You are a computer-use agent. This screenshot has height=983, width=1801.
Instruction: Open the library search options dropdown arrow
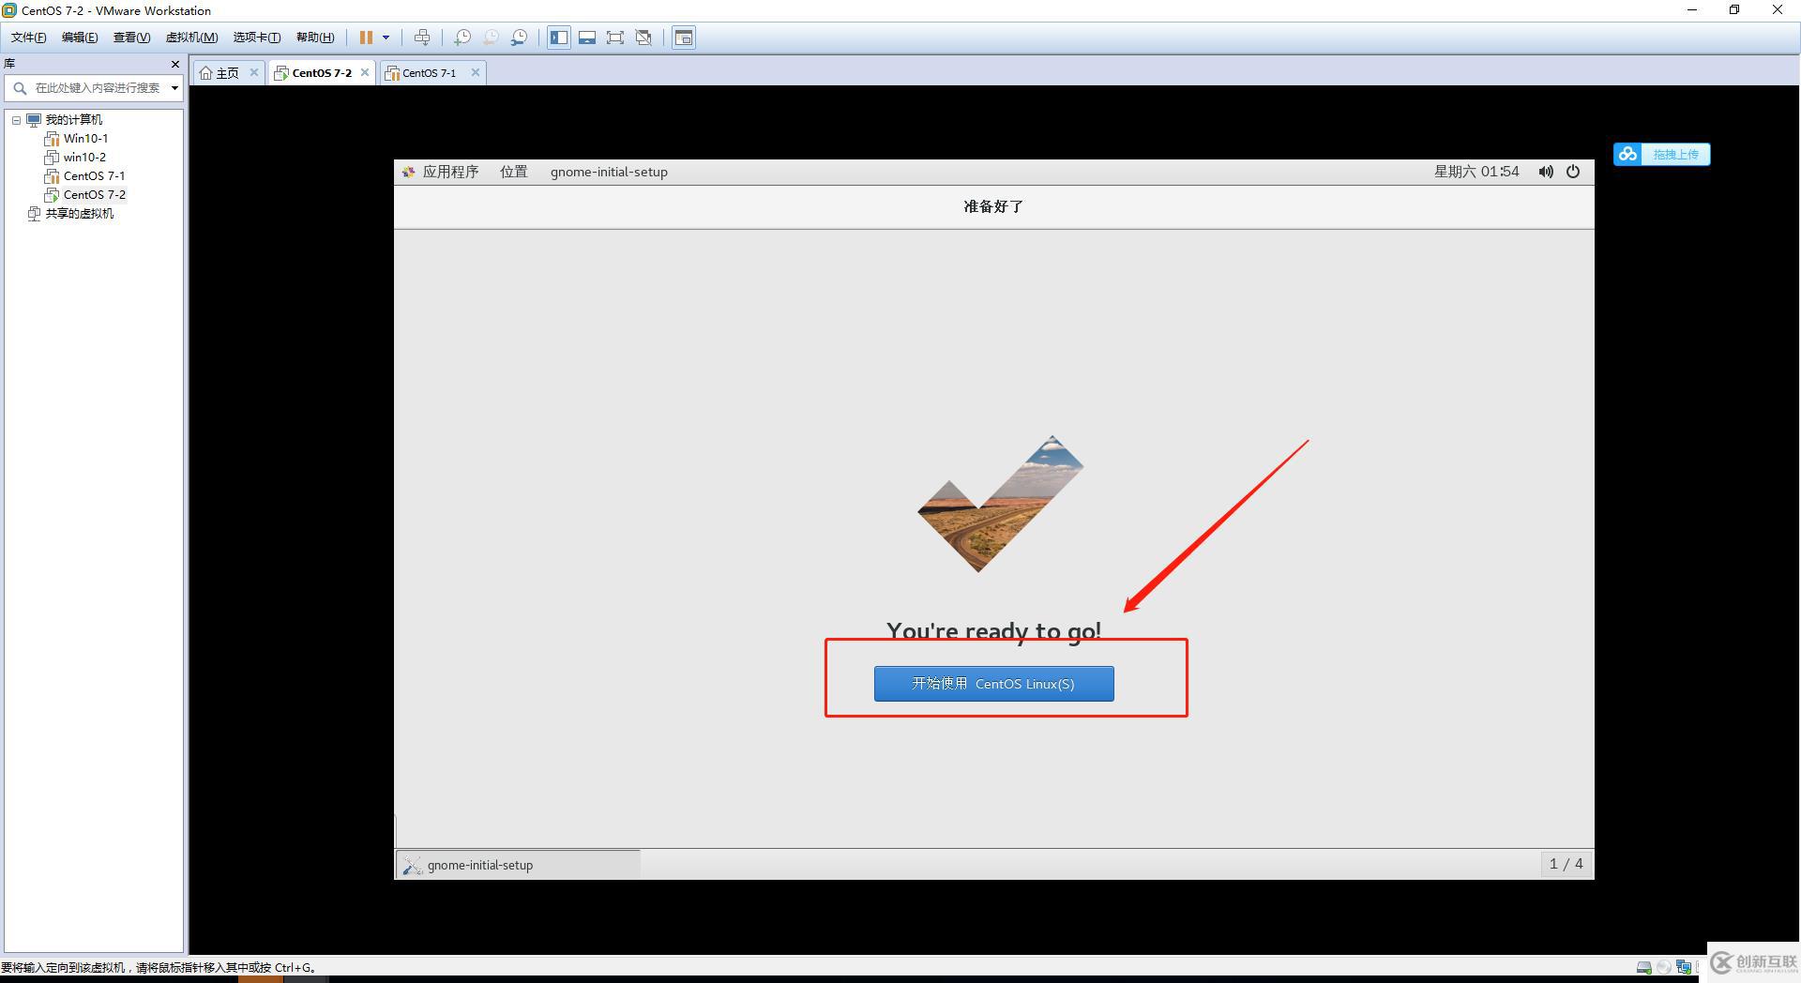(x=174, y=88)
